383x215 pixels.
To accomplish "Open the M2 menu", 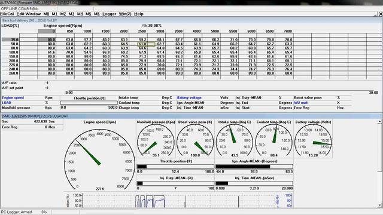I will [x=63, y=14].
